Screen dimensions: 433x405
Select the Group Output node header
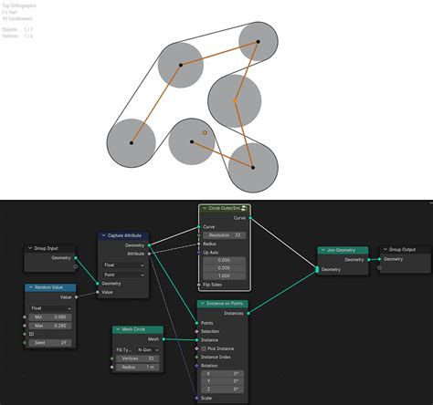tap(406, 249)
